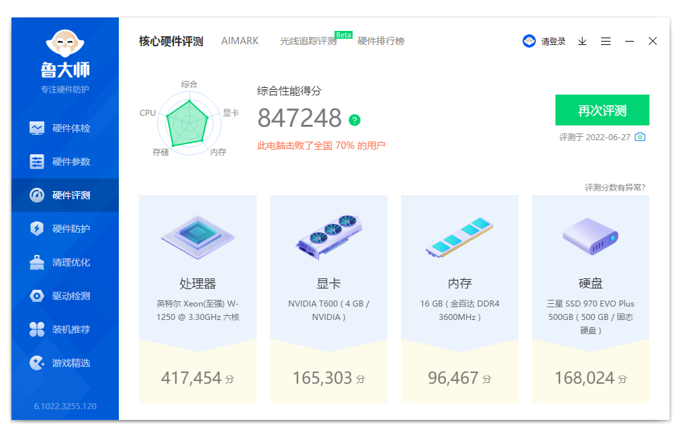Switch to 光线追踪评测 tab
Screen dimensions: 677x432
coord(308,41)
